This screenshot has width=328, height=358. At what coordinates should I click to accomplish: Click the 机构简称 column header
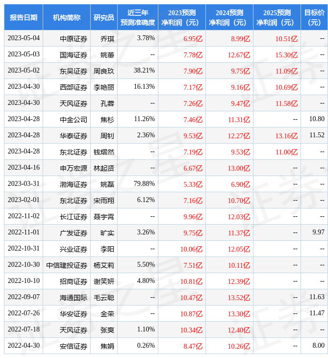click(67, 17)
